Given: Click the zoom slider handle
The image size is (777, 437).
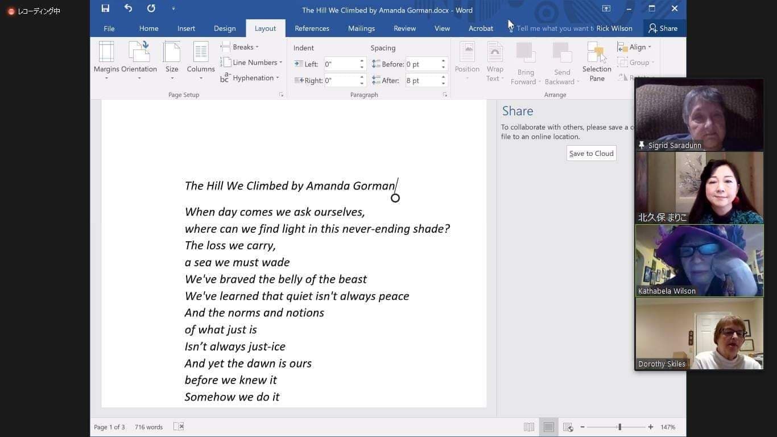Looking at the screenshot, I should point(619,427).
